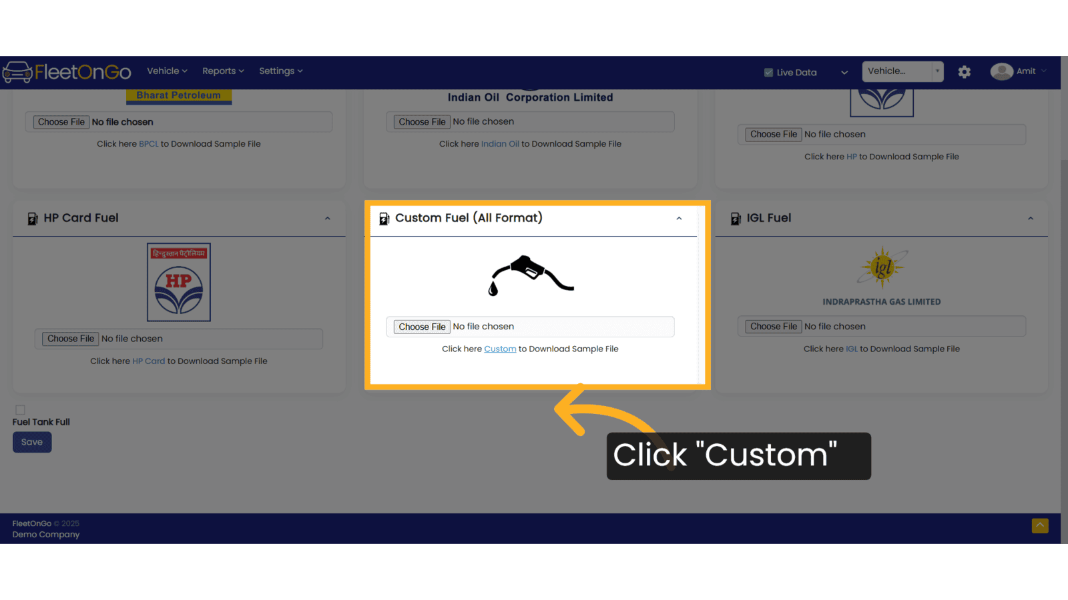Open the Reports menu
The height and width of the screenshot is (600, 1068).
[223, 71]
